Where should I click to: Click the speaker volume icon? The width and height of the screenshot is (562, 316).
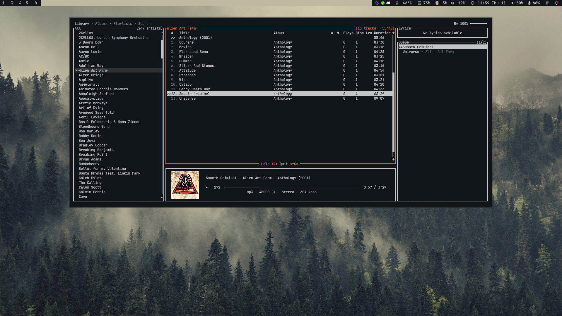click(x=513, y=3)
